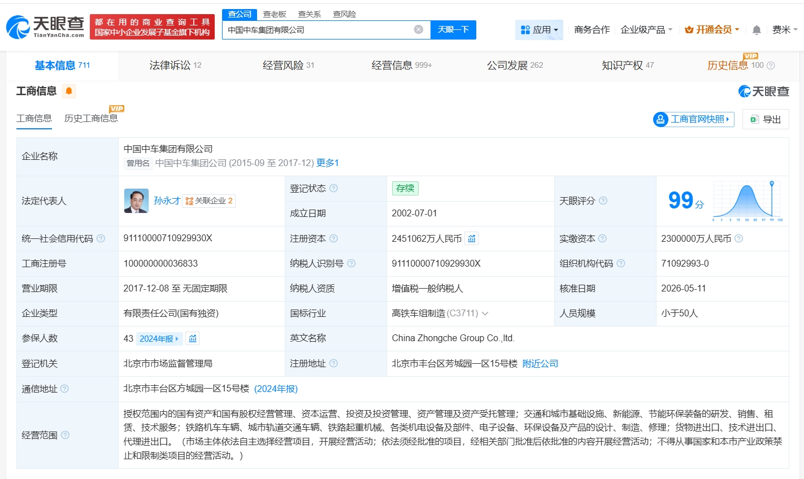Select the English name China Zhongche Group Co.,ltd.
The height and width of the screenshot is (479, 804).
coord(453,338)
